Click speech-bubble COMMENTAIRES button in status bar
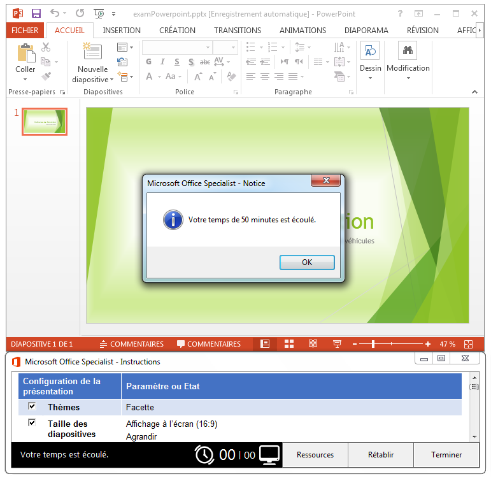Screen dimensions: 491x481 pos(208,344)
